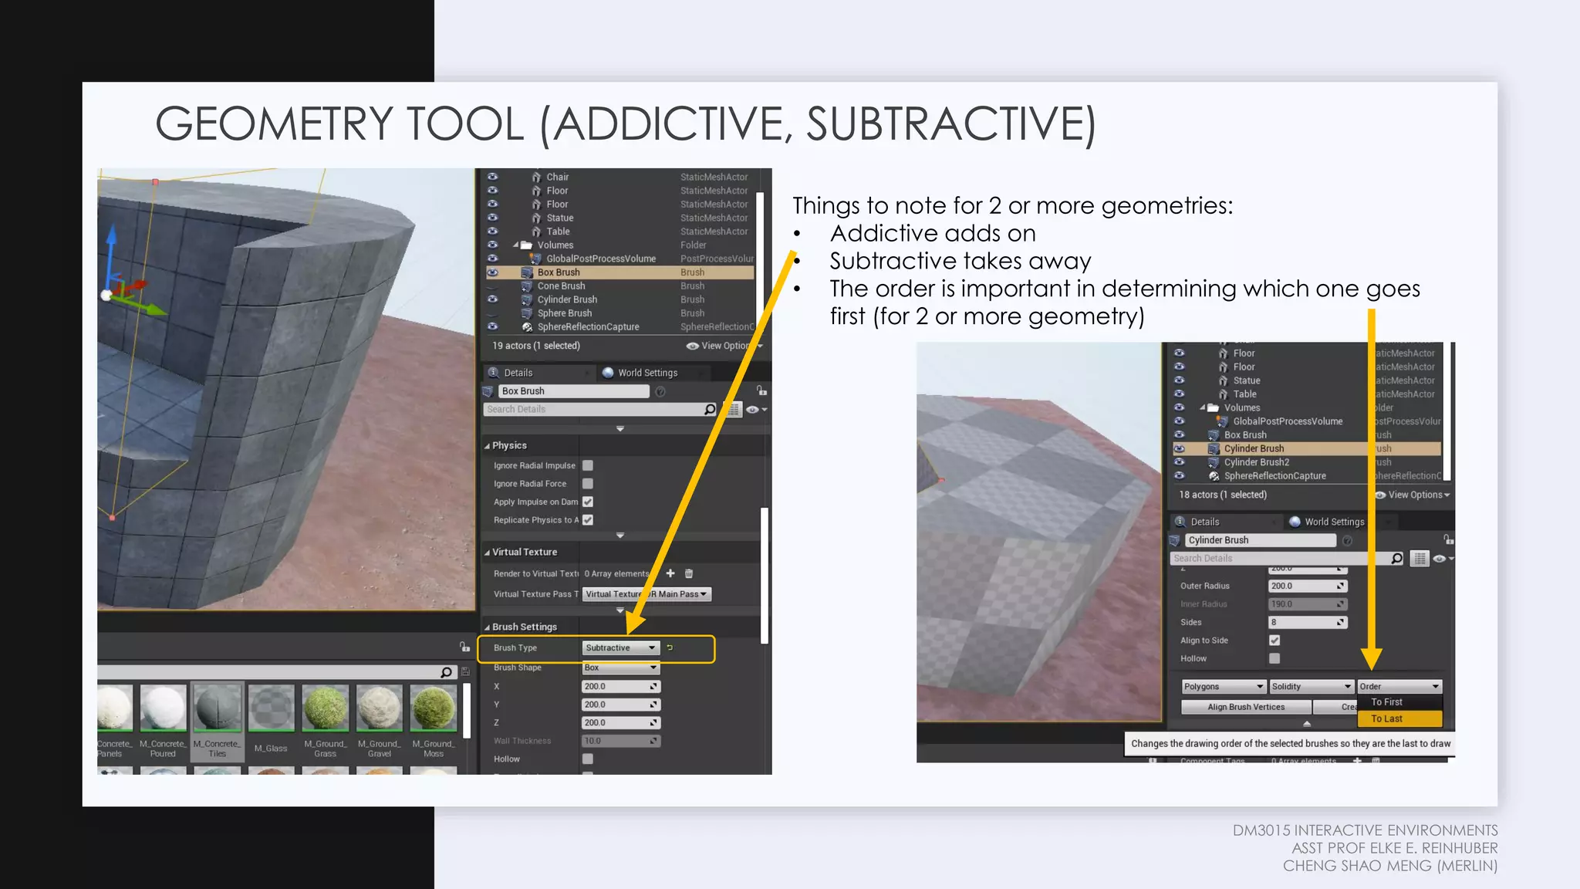Collapse Volumes folder in left outliner
The image size is (1580, 889).
(x=516, y=245)
